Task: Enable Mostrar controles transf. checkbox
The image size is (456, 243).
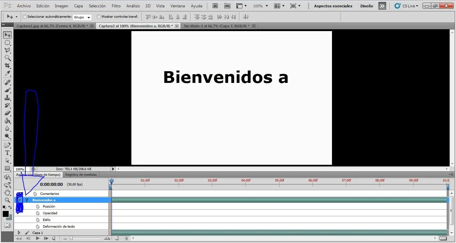Action: pos(99,17)
